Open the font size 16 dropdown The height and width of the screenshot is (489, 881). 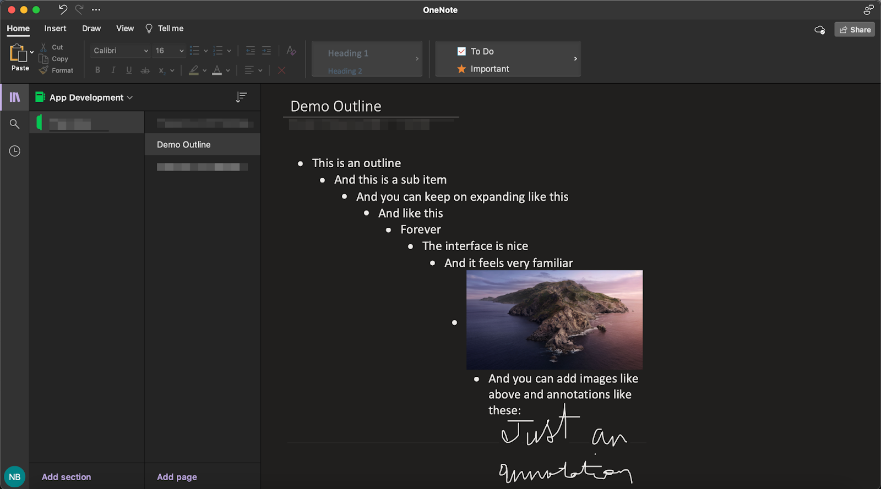coord(169,51)
